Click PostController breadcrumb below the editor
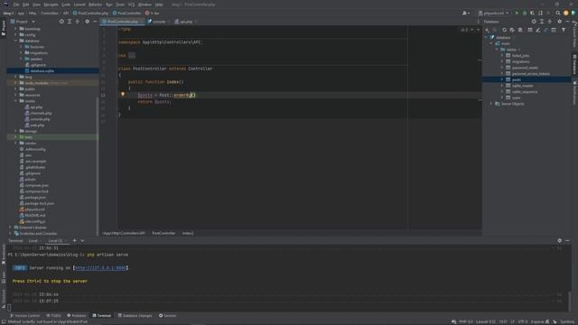The height and width of the screenshot is (325, 578). coord(163,233)
